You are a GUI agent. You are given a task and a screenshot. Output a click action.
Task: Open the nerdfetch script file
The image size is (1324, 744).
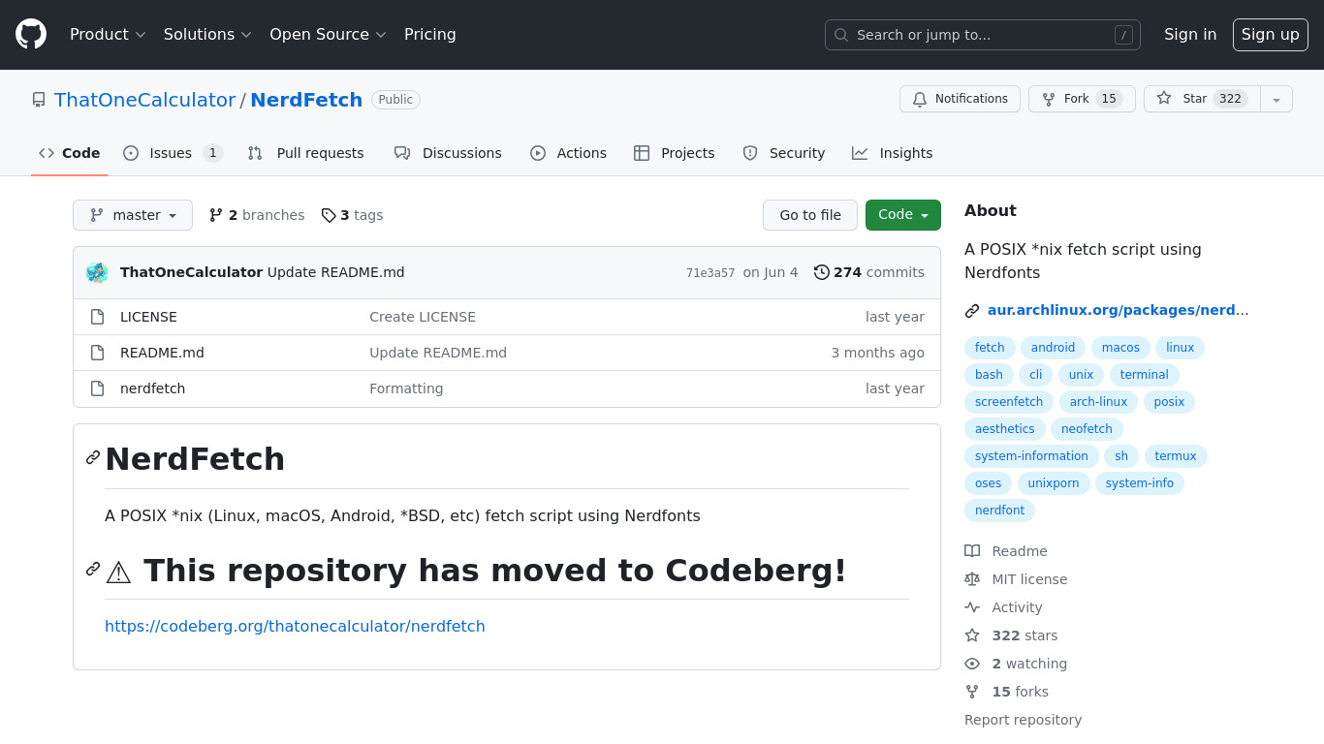(152, 388)
